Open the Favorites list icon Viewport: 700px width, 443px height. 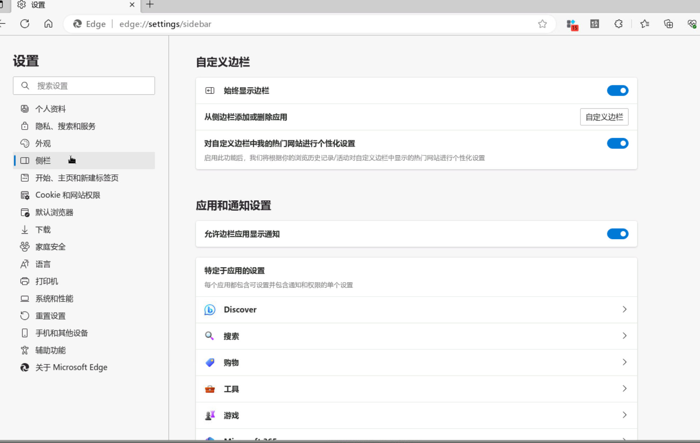click(x=644, y=24)
